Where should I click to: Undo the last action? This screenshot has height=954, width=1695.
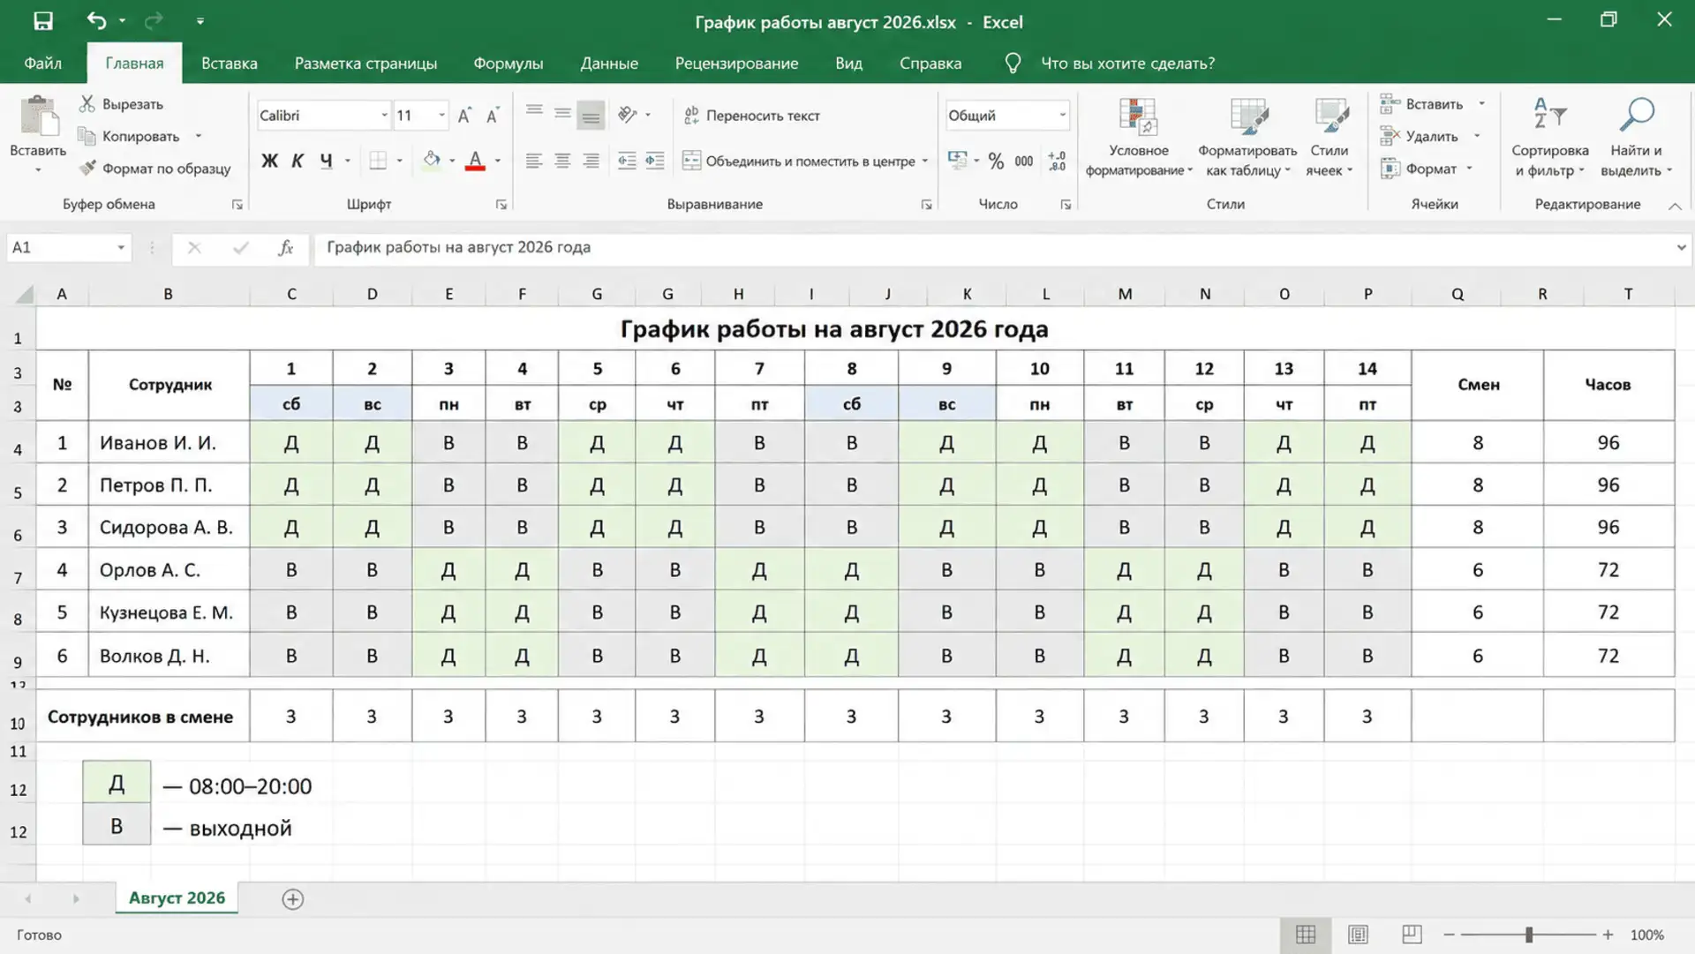[x=96, y=21]
